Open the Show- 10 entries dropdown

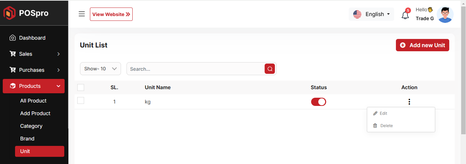(x=101, y=69)
